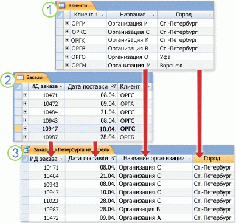Click the bold 10.04. date cell in Заказы
This screenshot has height=223, width=236.
(91, 129)
